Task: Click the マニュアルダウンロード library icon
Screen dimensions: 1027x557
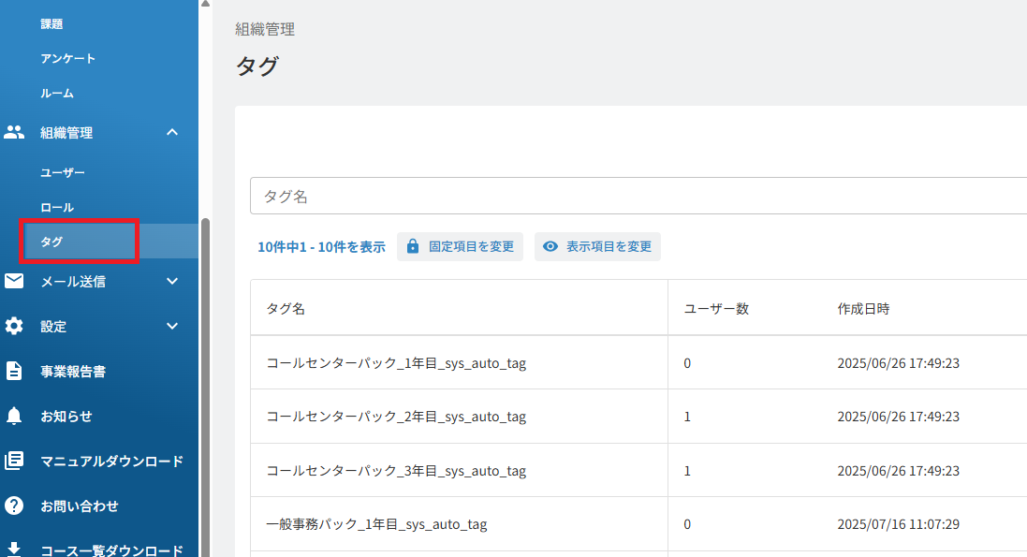Action: coord(14,461)
